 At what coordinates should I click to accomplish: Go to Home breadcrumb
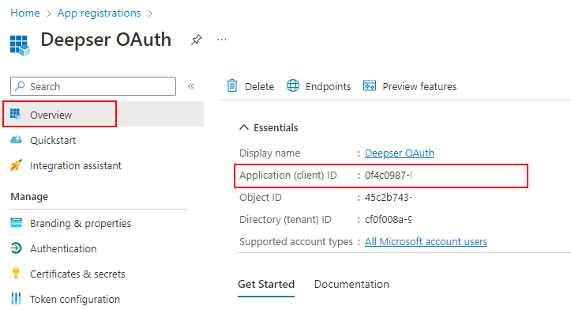[x=25, y=13]
